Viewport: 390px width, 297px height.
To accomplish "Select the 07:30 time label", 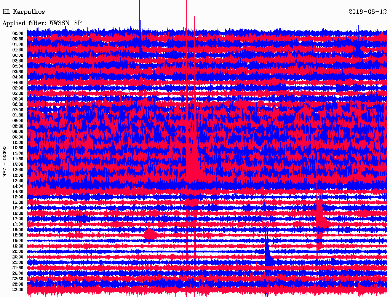I will (x=18, y=115).
